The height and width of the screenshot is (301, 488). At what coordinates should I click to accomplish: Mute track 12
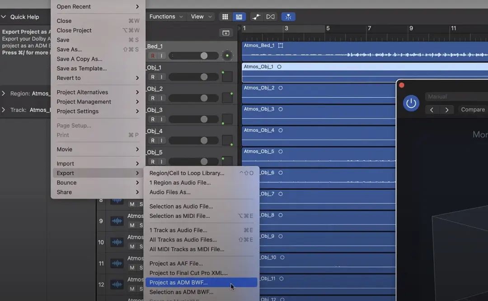tap(132, 289)
